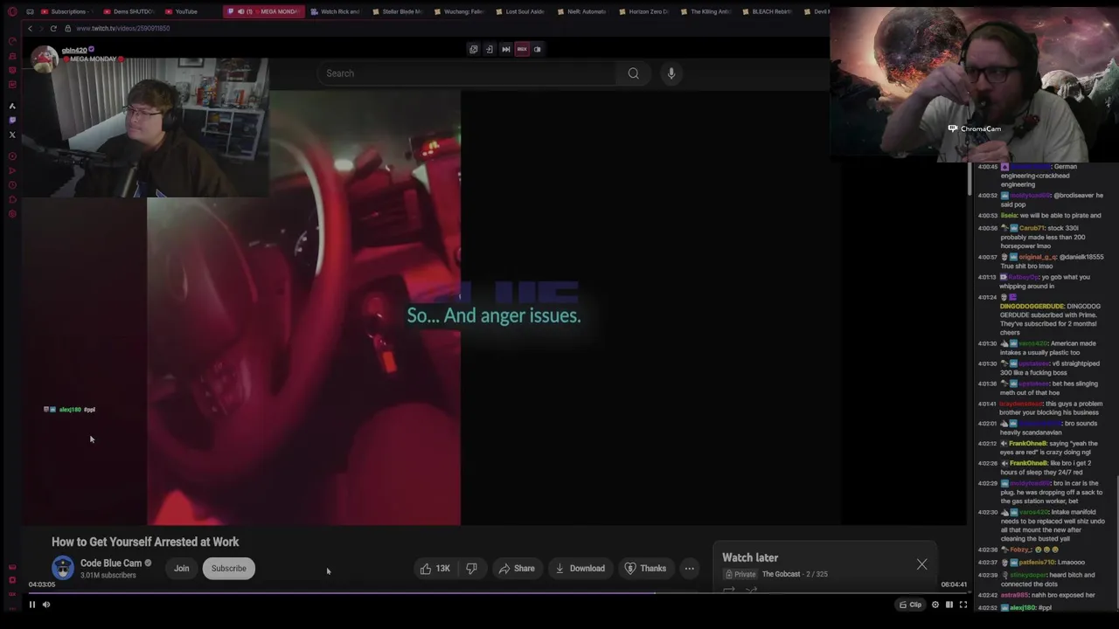
Task: Click the picture-in-picture popout toolbar icon
Action: point(474,49)
